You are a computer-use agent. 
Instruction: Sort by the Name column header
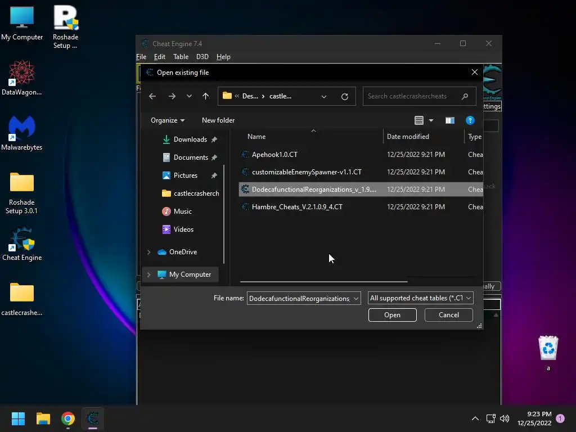(x=256, y=137)
